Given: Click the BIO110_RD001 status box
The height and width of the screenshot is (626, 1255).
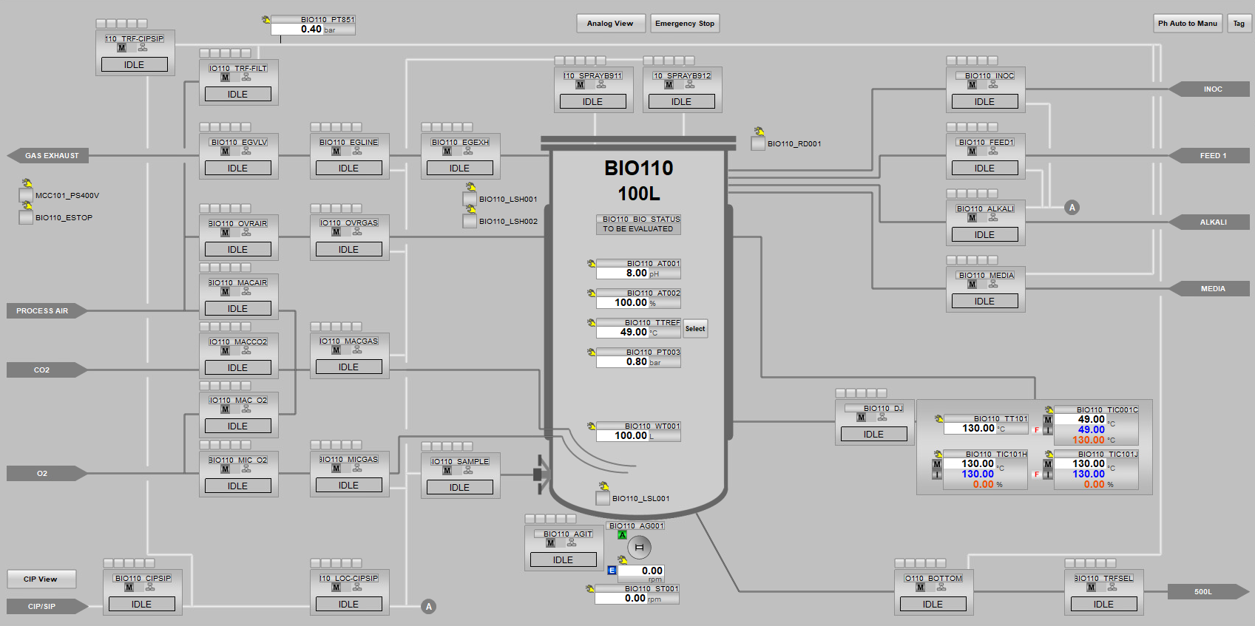Looking at the screenshot, I should tap(758, 143).
